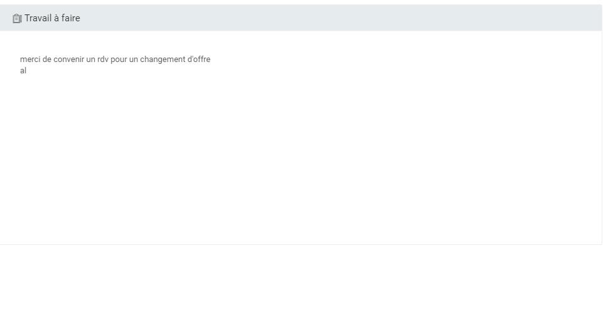Click the clipboard icon beside Travail à faire
Viewport: 608px width, 322px height.
17,19
